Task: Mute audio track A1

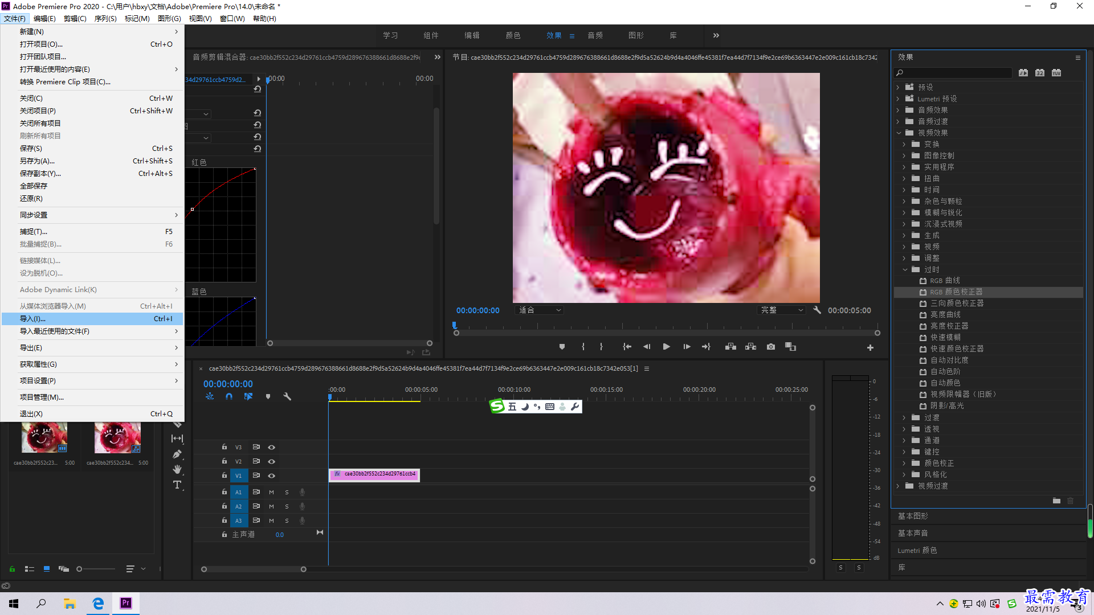Action: 271,492
